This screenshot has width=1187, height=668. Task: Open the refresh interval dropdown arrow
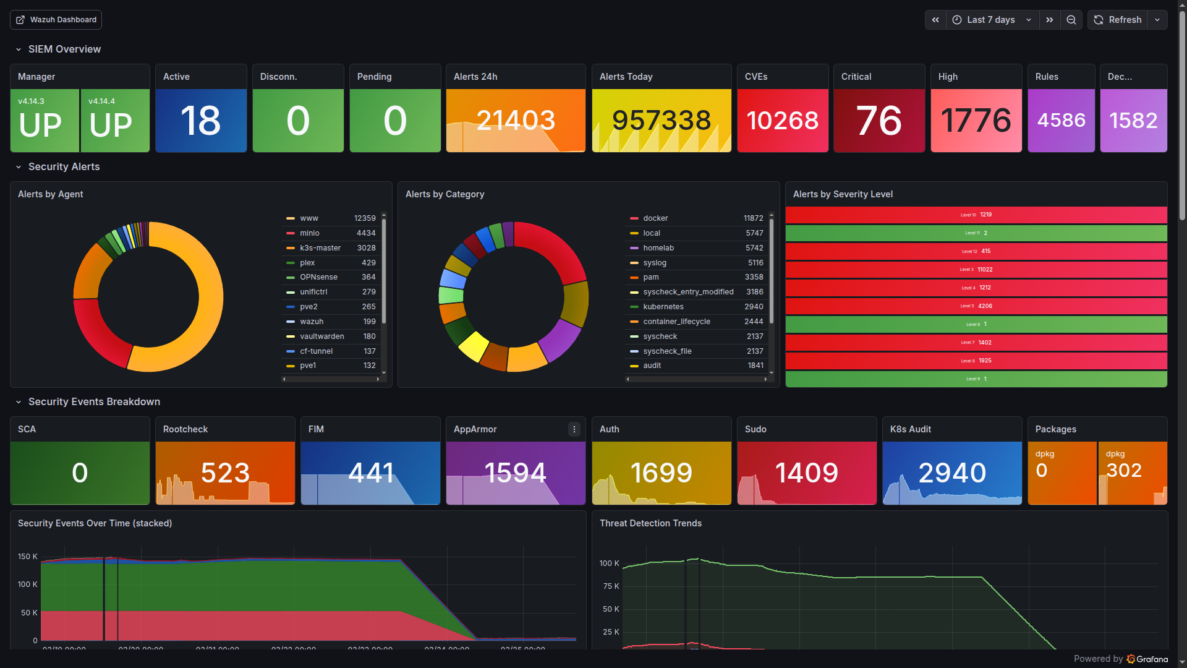coord(1157,20)
